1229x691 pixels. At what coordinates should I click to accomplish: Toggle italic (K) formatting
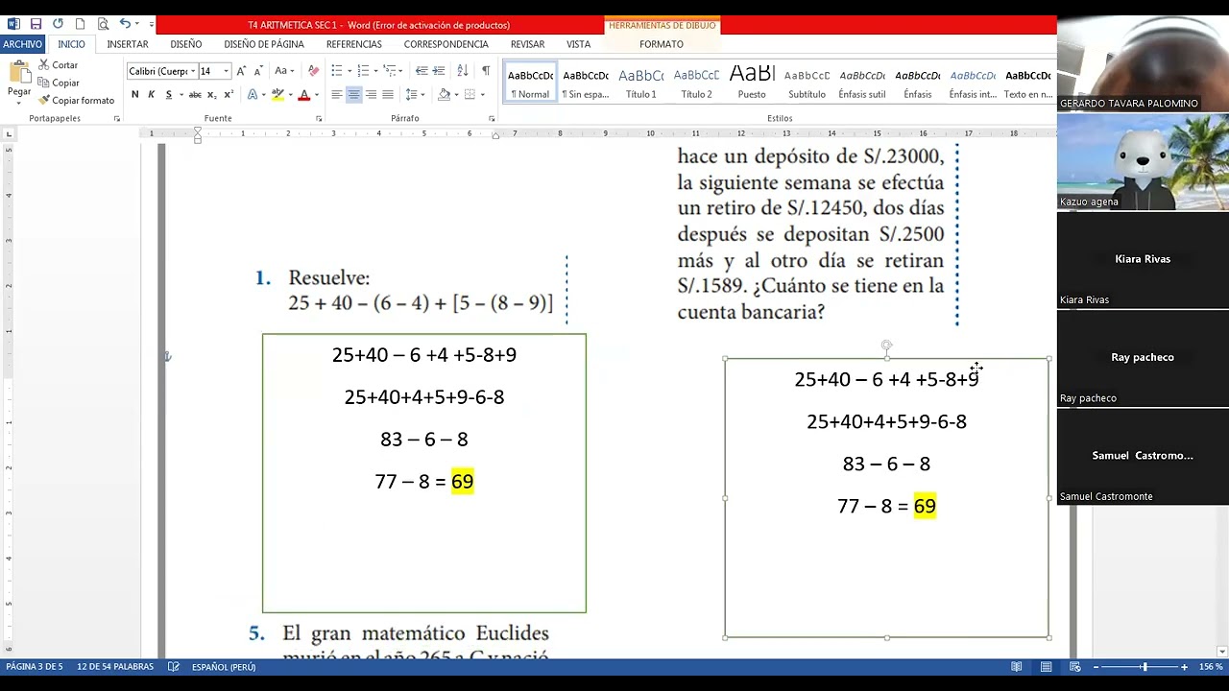[x=151, y=94]
